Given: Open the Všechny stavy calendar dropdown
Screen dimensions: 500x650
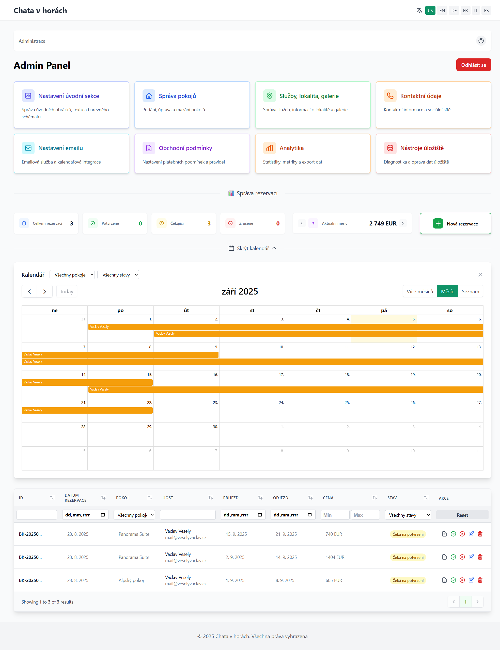Looking at the screenshot, I should 118,275.
